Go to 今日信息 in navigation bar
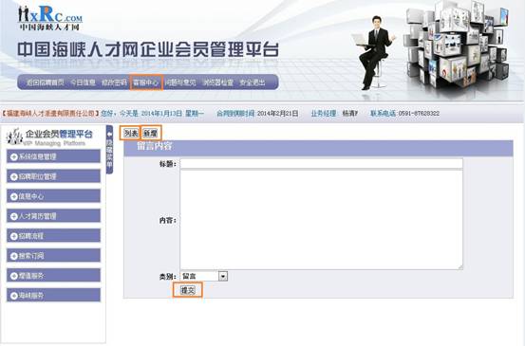 click(83, 82)
